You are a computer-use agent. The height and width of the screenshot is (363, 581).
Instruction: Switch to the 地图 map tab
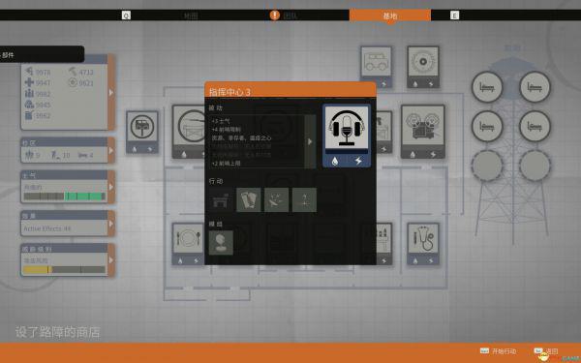click(x=191, y=15)
